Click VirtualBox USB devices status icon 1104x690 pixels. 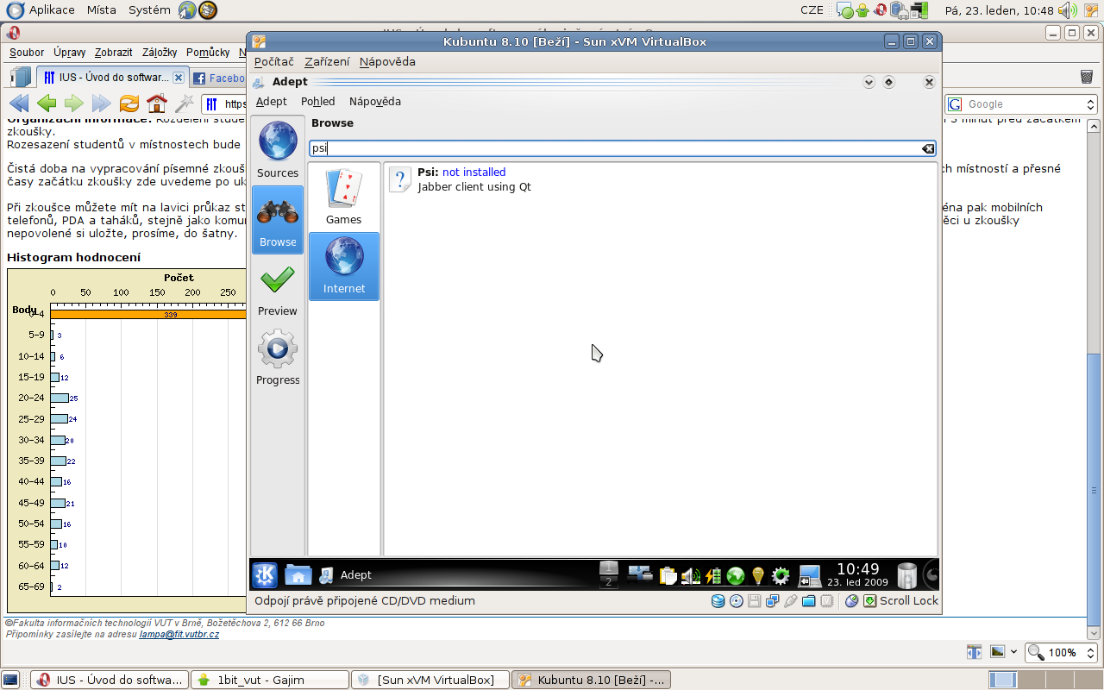[790, 601]
